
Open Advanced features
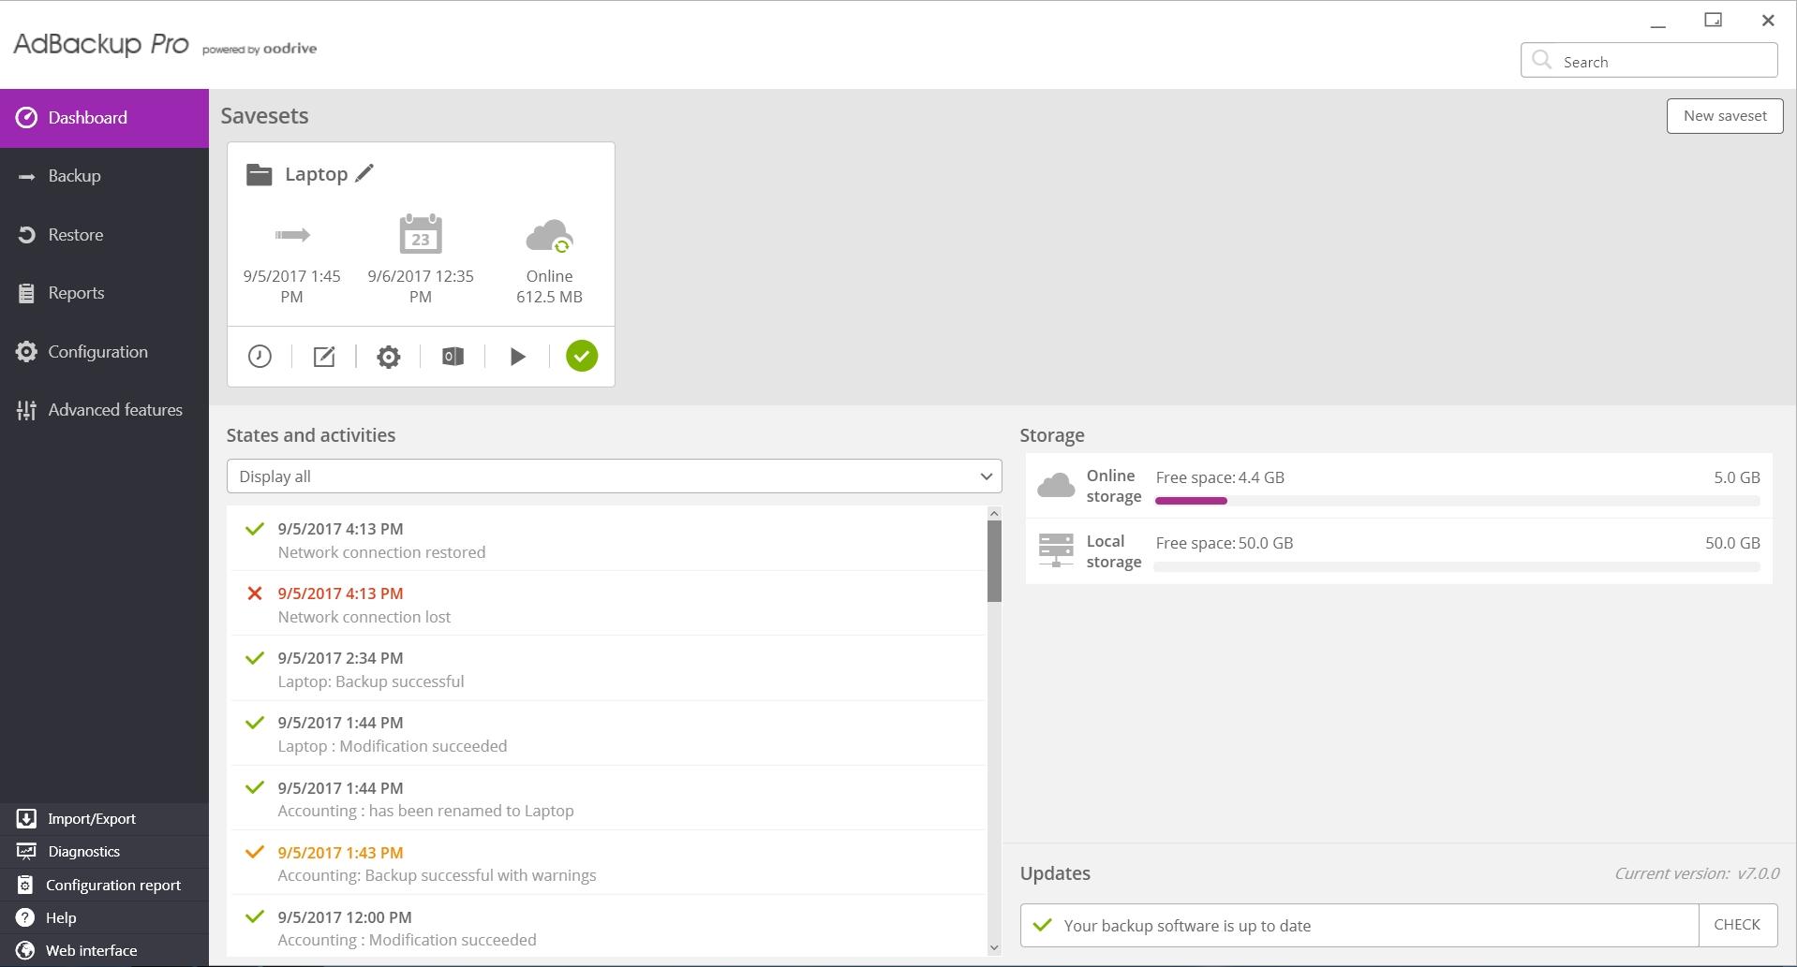pyautogui.click(x=104, y=410)
